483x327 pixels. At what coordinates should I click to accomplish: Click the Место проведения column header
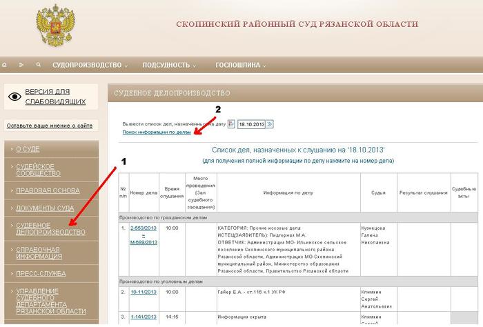(201, 192)
